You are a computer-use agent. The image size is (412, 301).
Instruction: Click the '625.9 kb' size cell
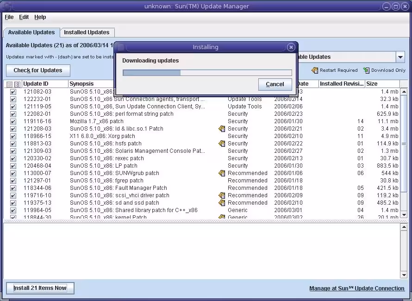[387, 114]
